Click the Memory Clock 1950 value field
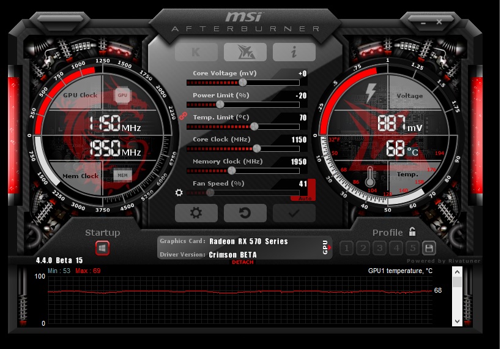Image resolution: width=501 pixels, height=349 pixels. [299, 162]
